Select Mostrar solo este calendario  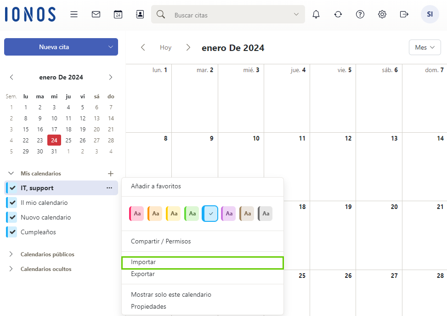203,294
